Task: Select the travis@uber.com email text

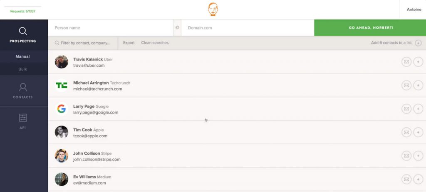Action: coord(89,66)
